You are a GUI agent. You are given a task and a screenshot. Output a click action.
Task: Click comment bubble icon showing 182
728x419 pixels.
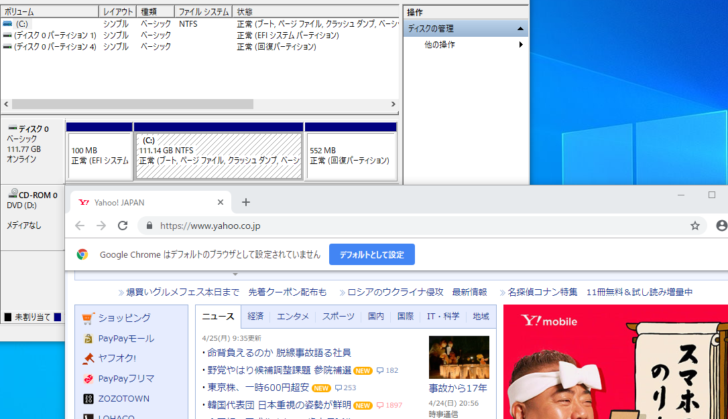(x=380, y=370)
